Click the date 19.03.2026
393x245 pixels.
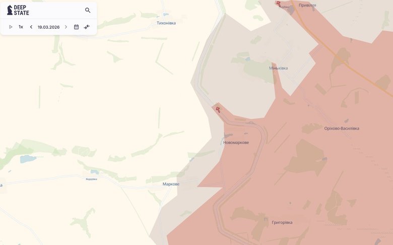point(48,27)
